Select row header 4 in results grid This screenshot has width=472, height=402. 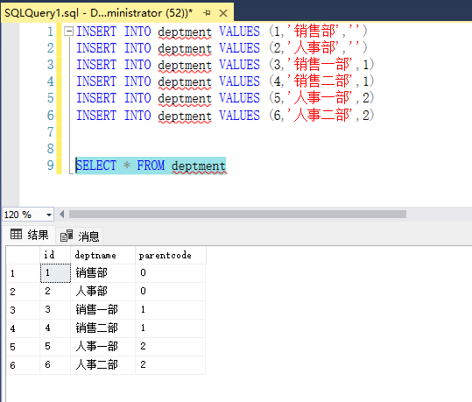(x=23, y=328)
